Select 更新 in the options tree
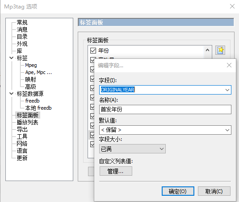This screenshot has width=239, height=202. click(22, 158)
